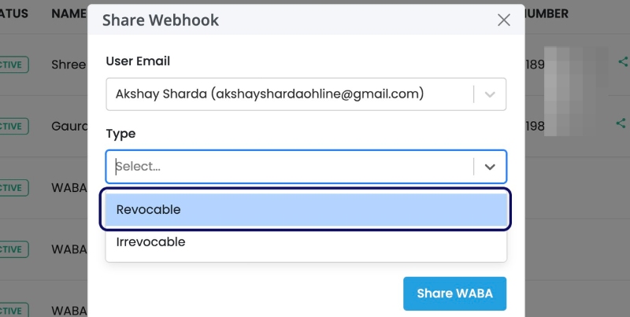Click ACTIVE status badge in Gaur row
Image resolution: width=630 pixels, height=317 pixels.
pyautogui.click(x=13, y=126)
